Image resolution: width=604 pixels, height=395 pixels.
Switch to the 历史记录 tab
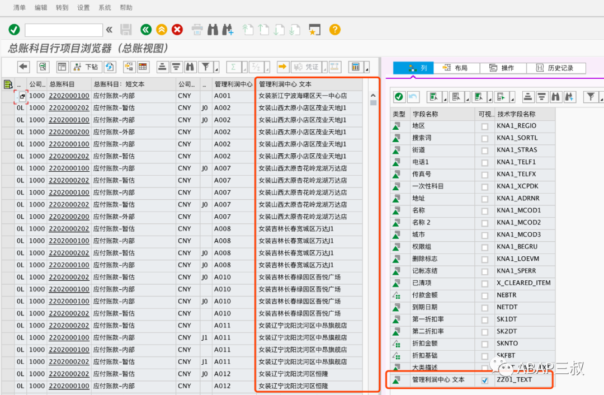click(555, 68)
